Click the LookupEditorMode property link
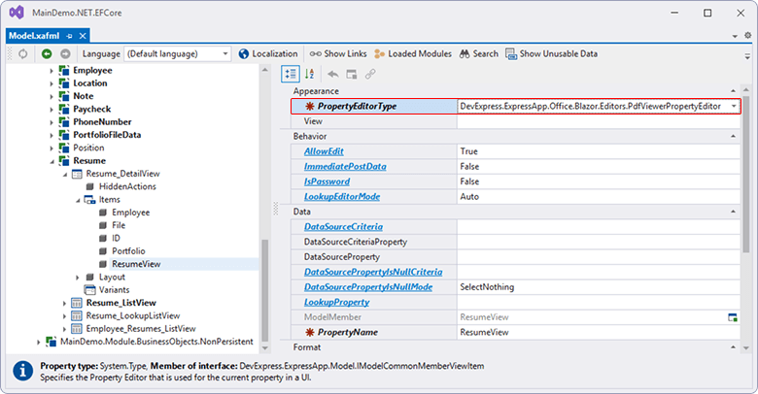Viewport: 758px width, 394px height. (x=341, y=196)
